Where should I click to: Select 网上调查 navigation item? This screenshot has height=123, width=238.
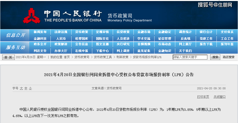[x=123, y=51]
